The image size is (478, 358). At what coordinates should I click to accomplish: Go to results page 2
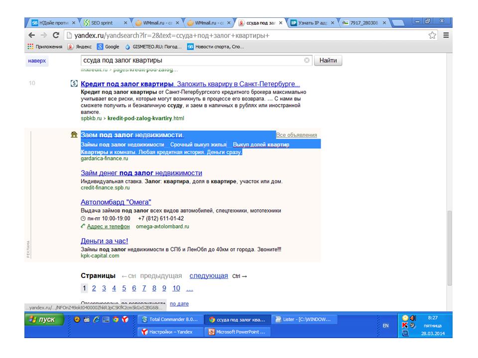(x=94, y=288)
